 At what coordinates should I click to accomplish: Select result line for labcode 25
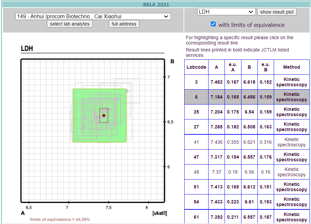(x=247, y=112)
